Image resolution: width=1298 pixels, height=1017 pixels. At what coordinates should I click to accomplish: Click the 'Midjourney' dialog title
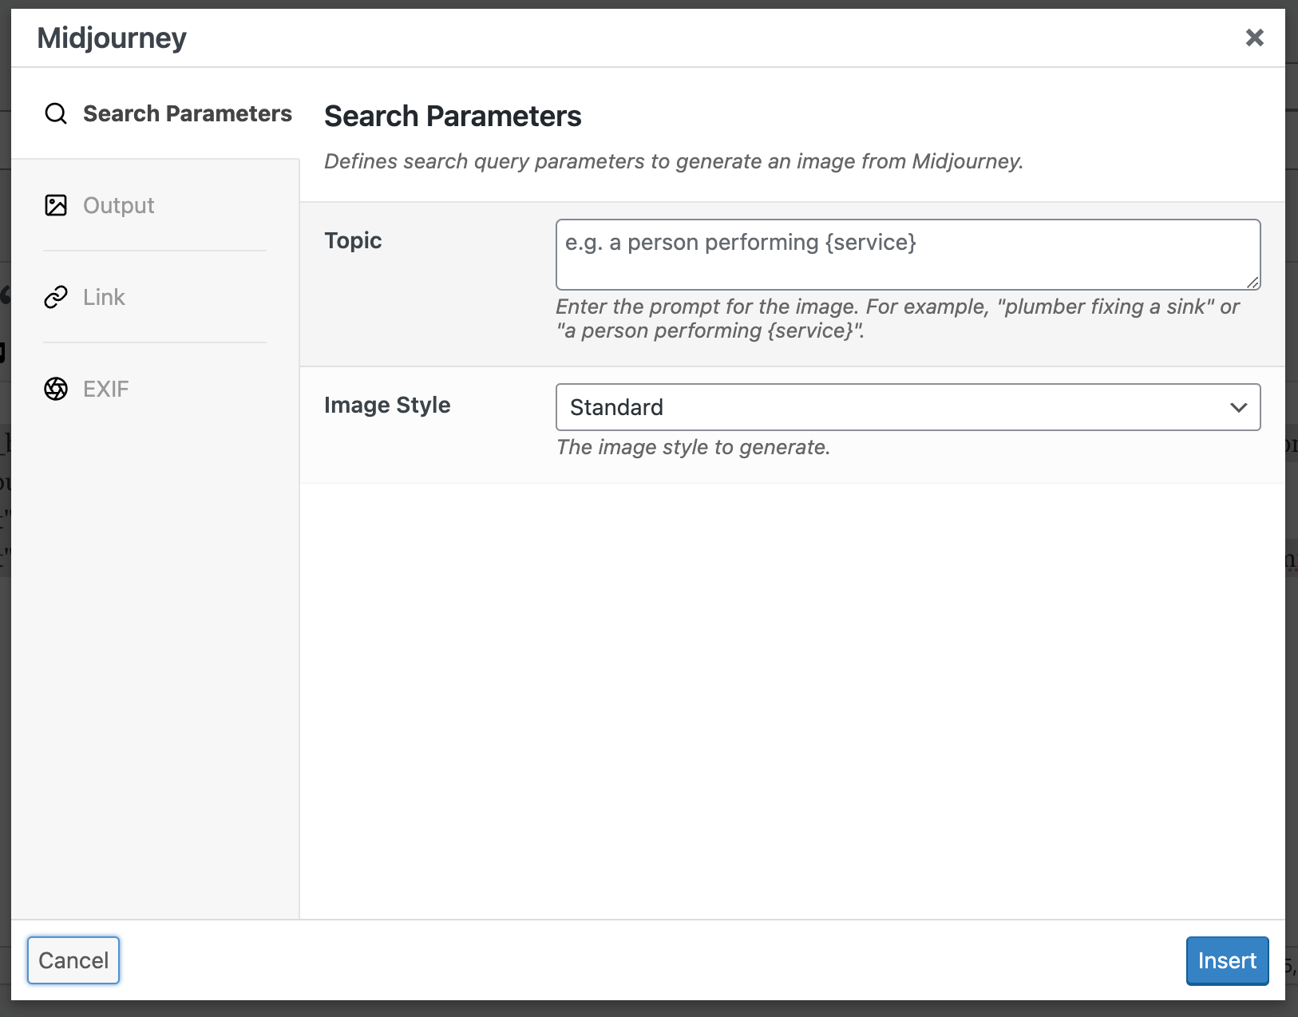coord(112,38)
